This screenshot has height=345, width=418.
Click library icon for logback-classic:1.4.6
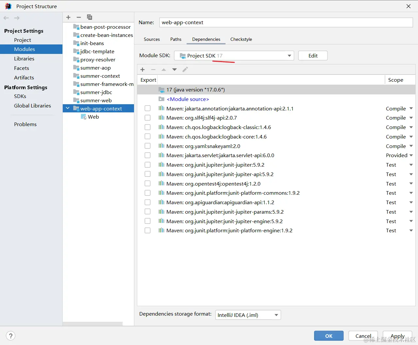pyautogui.click(x=161, y=127)
